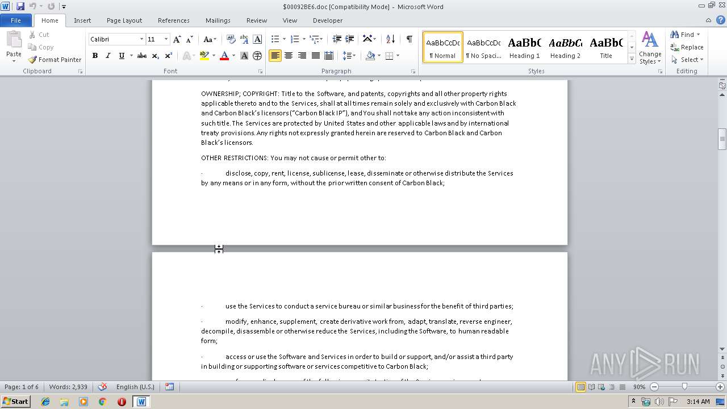Click the Word Help icon
This screenshot has height=409, width=727.
(721, 20)
